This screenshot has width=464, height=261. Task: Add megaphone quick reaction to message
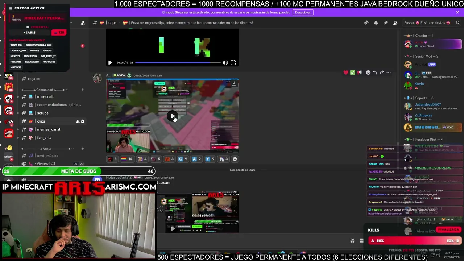tap(359, 72)
